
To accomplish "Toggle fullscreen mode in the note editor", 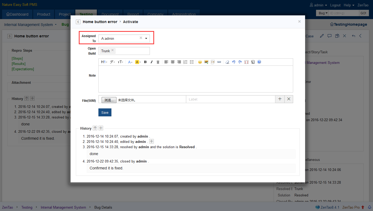I will [246, 62].
